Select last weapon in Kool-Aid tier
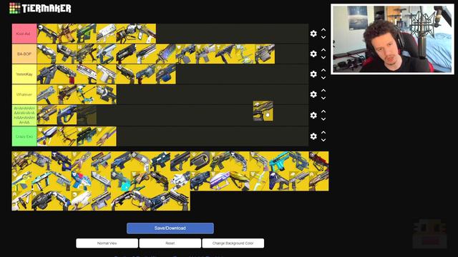Viewport: 458px width, 257px height. [x=146, y=34]
